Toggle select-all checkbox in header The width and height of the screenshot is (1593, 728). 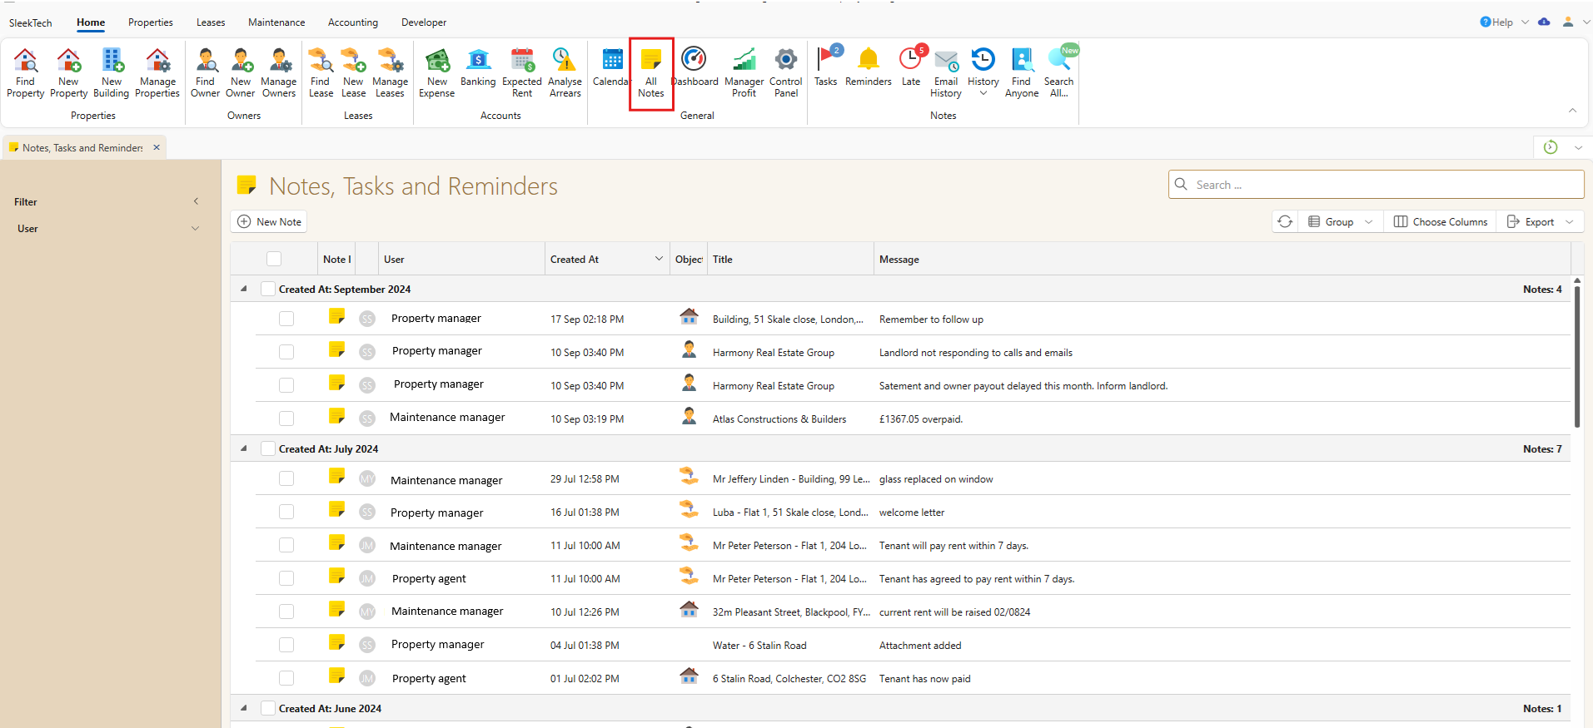[274, 259]
